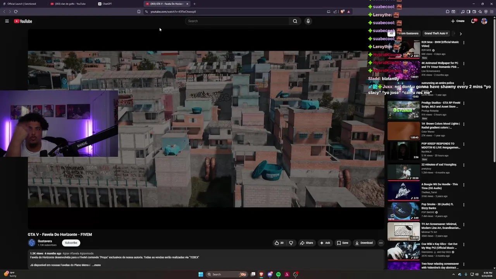The image size is (496, 279).
Task: Open the Gustavera channel avatar
Action: [x=32, y=243]
